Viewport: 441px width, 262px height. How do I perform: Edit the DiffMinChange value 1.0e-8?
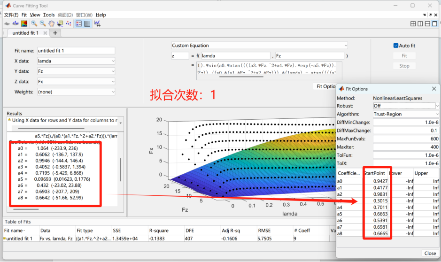pos(406,122)
